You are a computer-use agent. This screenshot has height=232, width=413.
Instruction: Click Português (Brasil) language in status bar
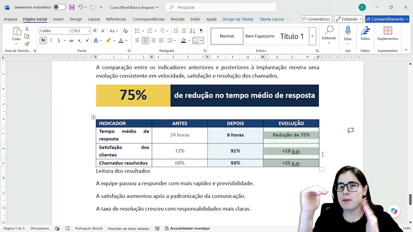click(x=89, y=228)
